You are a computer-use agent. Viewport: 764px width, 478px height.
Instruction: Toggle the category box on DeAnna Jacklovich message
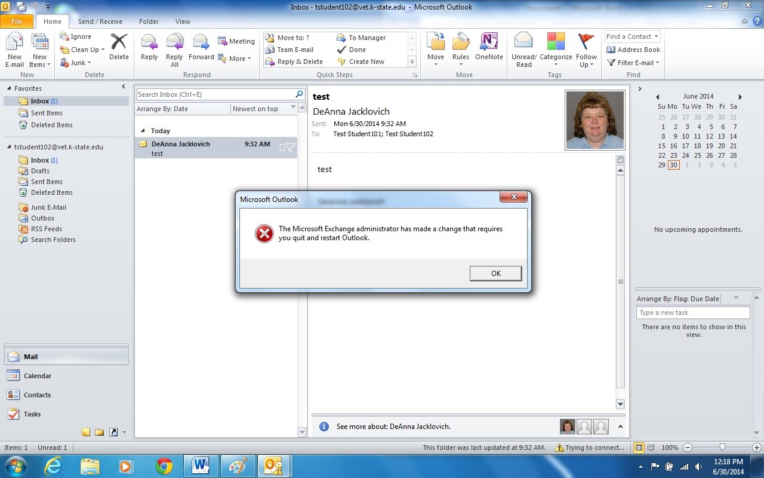point(282,147)
